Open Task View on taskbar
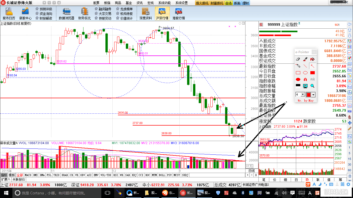Image resolution: width=353 pixels, height=198 pixels. [108, 193]
